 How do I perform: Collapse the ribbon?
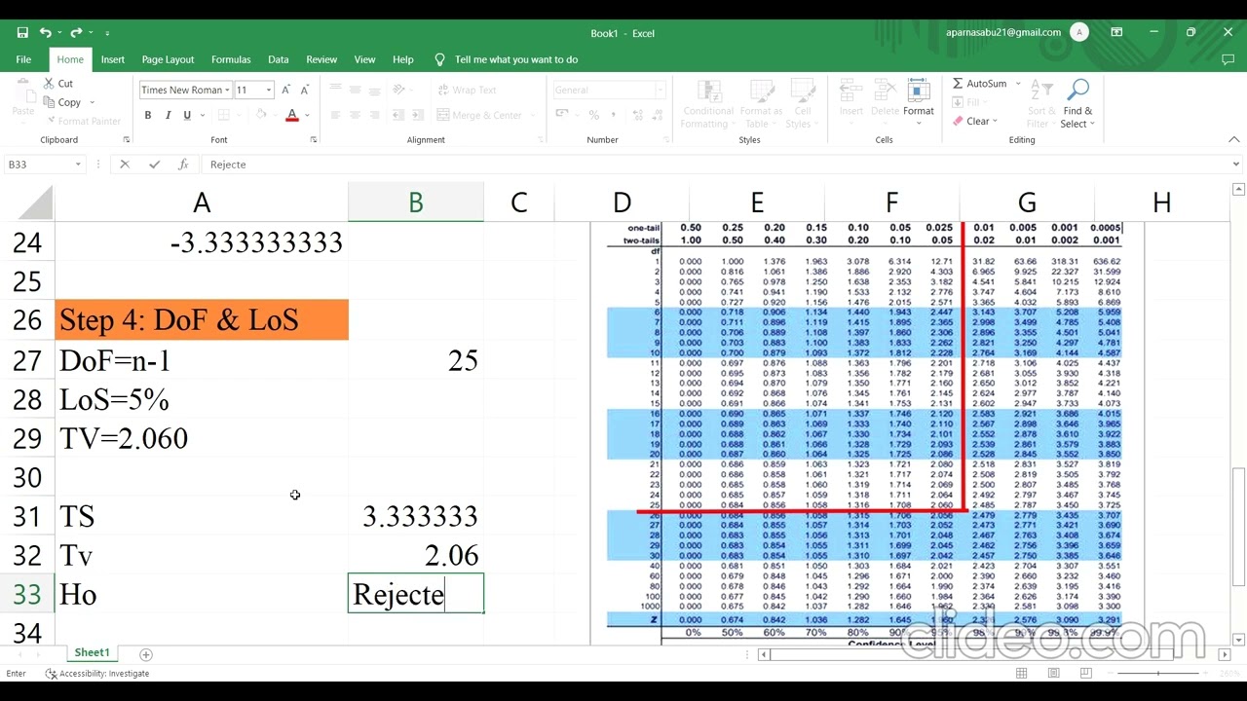[1233, 140]
